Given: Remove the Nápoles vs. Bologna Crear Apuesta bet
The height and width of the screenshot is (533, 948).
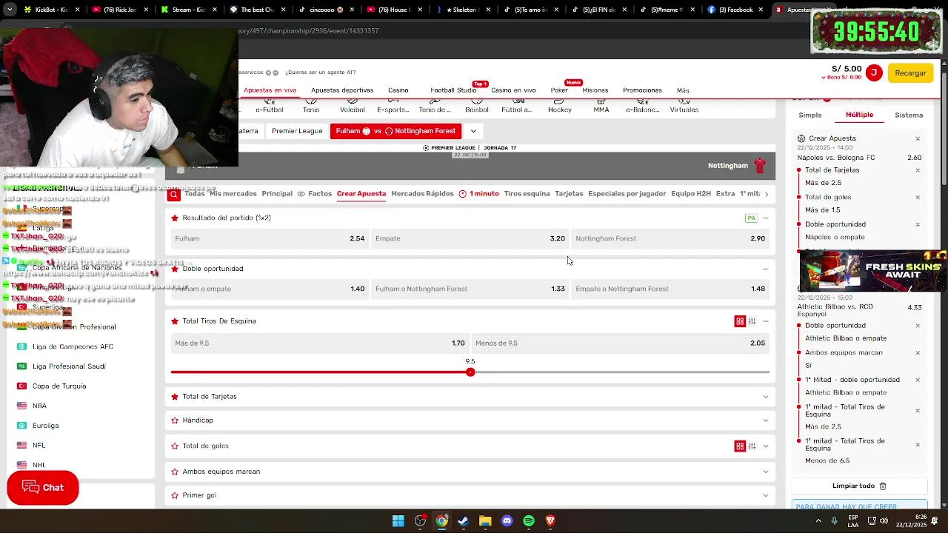Looking at the screenshot, I should (x=918, y=138).
